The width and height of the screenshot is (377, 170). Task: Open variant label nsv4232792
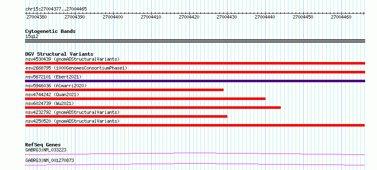click(x=72, y=112)
